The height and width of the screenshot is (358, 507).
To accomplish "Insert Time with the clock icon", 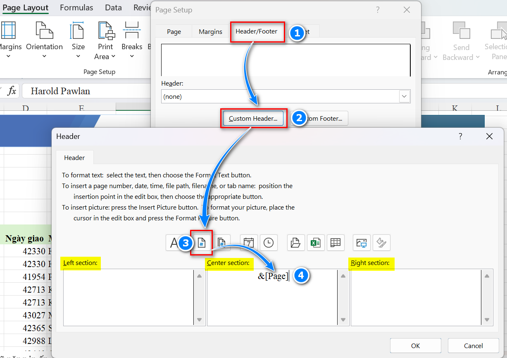I will 269,243.
